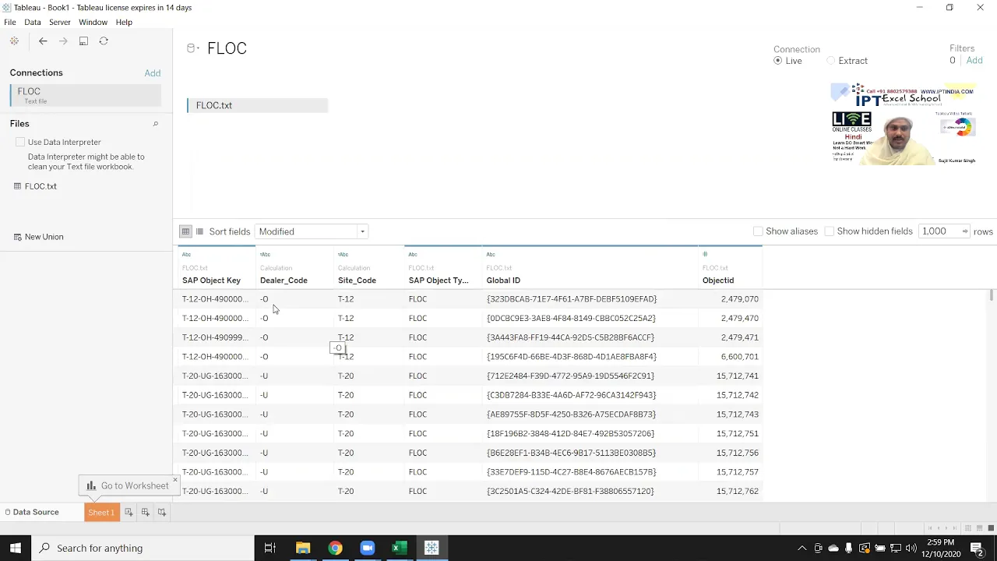Open the Data menu
The width and height of the screenshot is (997, 561).
(33, 23)
